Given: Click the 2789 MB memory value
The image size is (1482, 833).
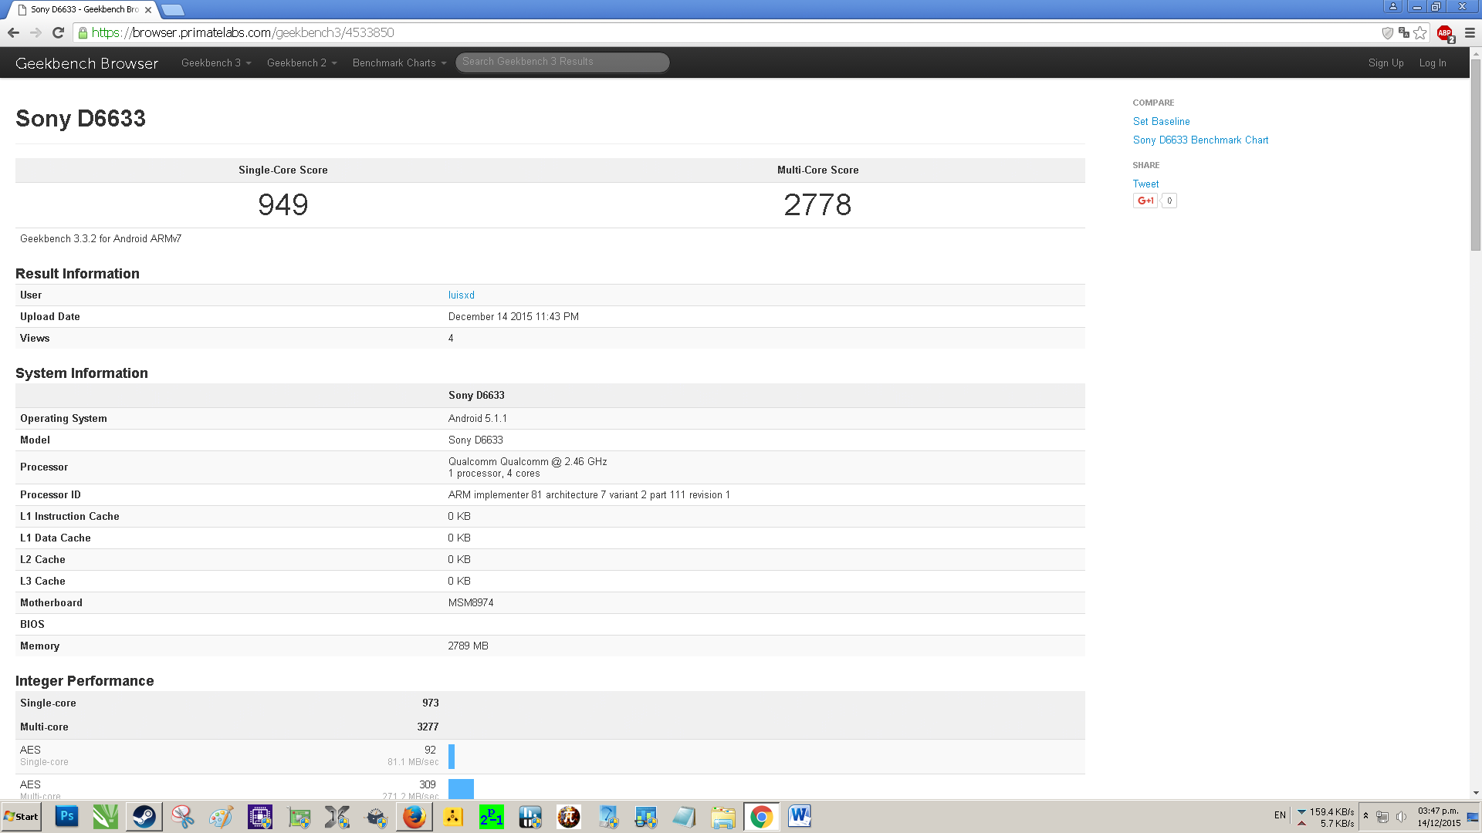Looking at the screenshot, I should coord(468,646).
